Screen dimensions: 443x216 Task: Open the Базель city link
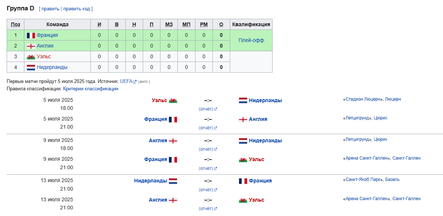coord(392,180)
